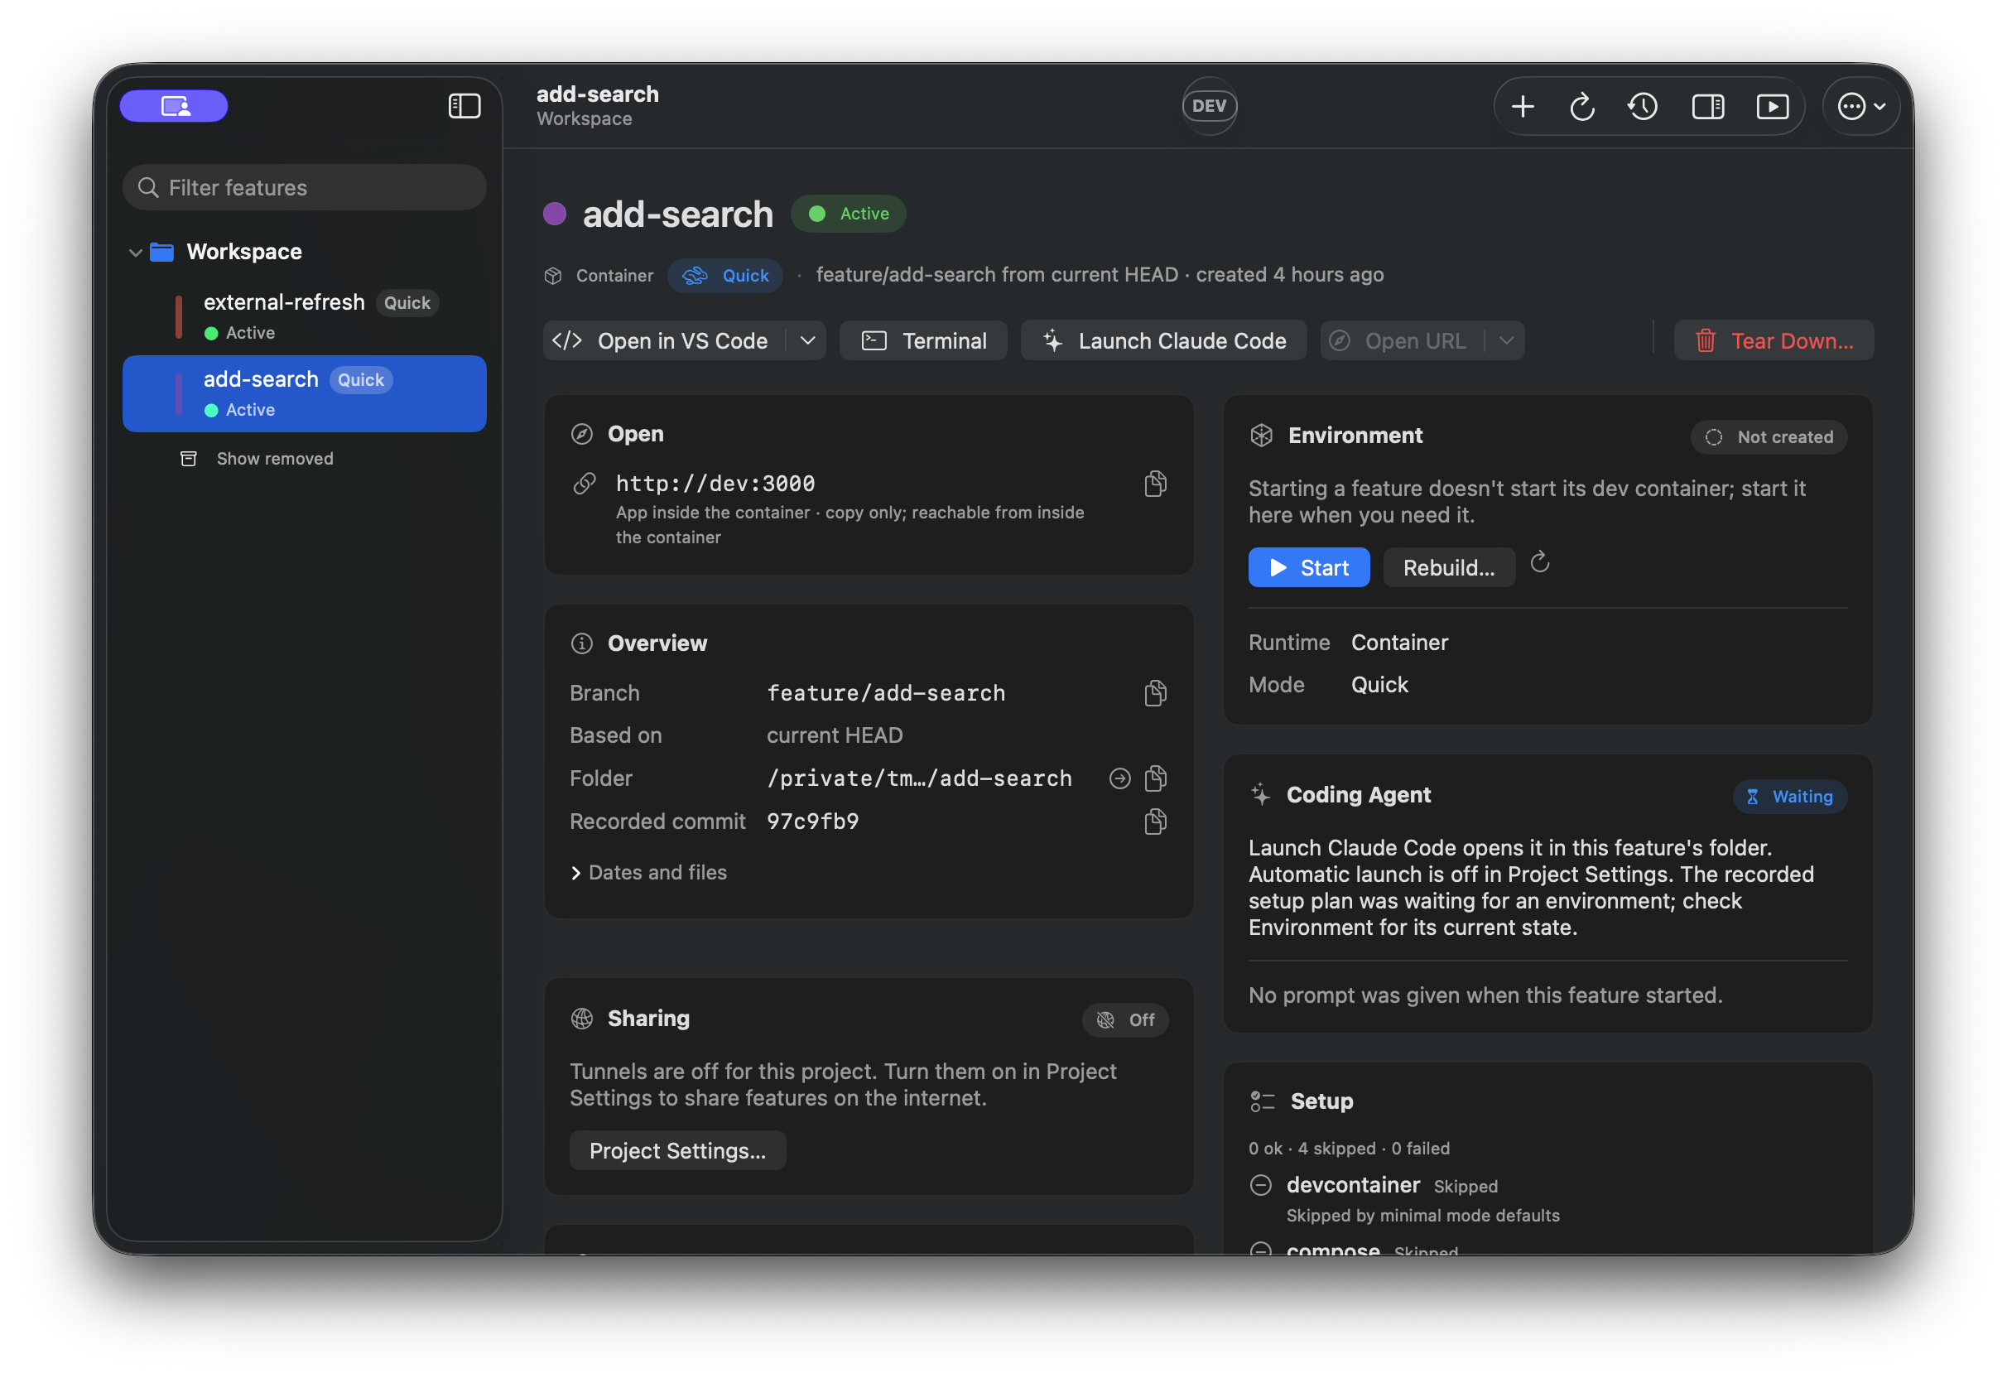The image size is (2007, 1378).
Task: Copy the http://dev:3000 URL
Action: tap(1155, 484)
